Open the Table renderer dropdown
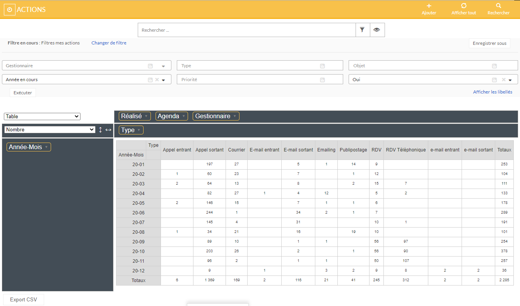520x306 pixels. point(42,116)
